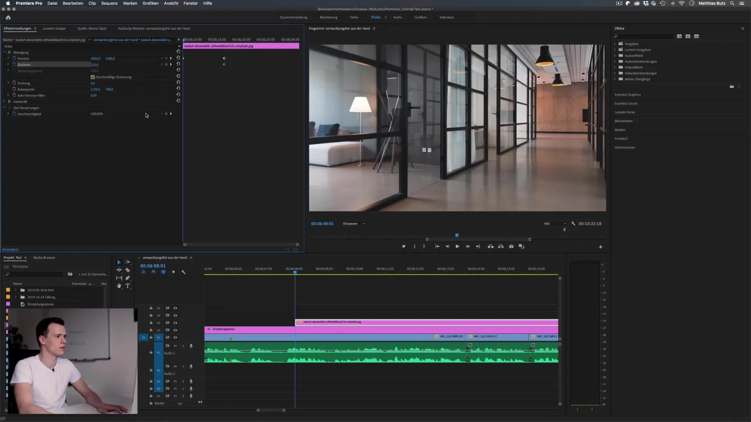Open the Datei menu
Viewport: 751px width, 422px height.
(52, 3)
